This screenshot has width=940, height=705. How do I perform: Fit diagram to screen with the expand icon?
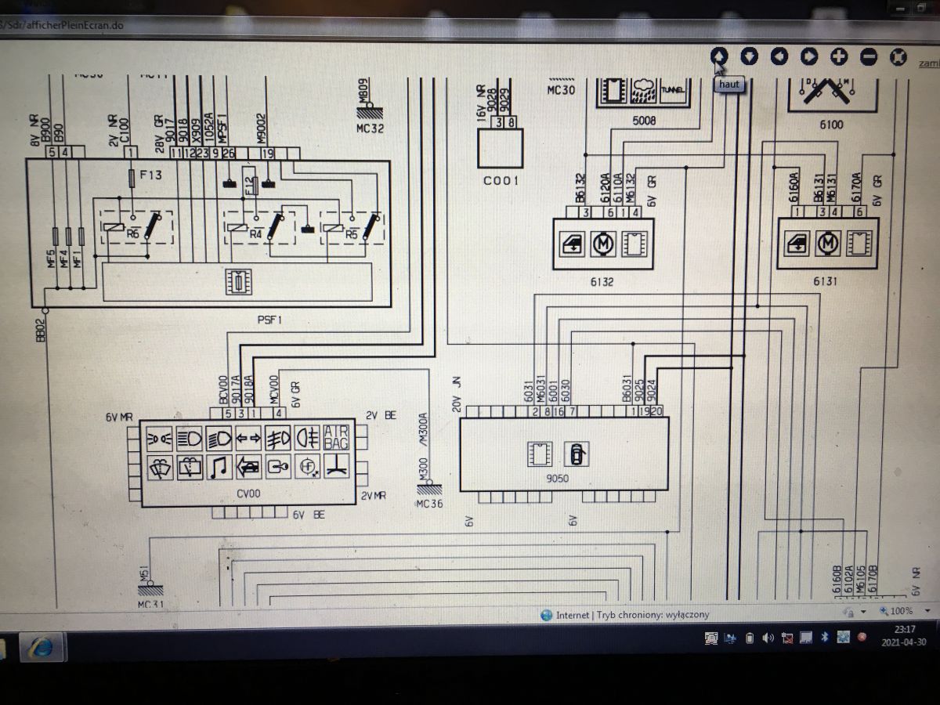click(899, 56)
